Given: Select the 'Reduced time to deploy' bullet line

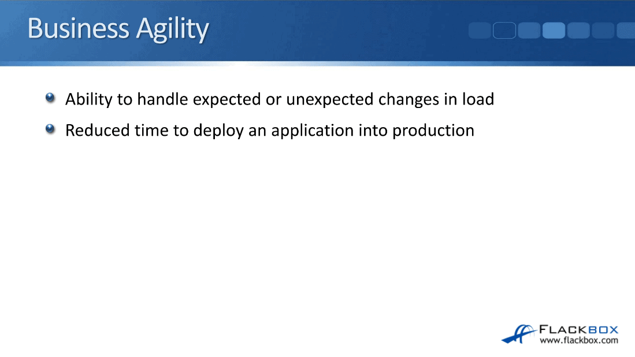Looking at the screenshot, I should pyautogui.click(x=269, y=131).
